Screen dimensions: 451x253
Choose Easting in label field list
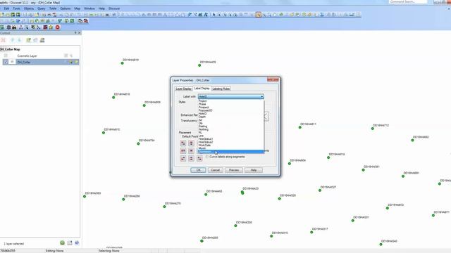pos(231,126)
